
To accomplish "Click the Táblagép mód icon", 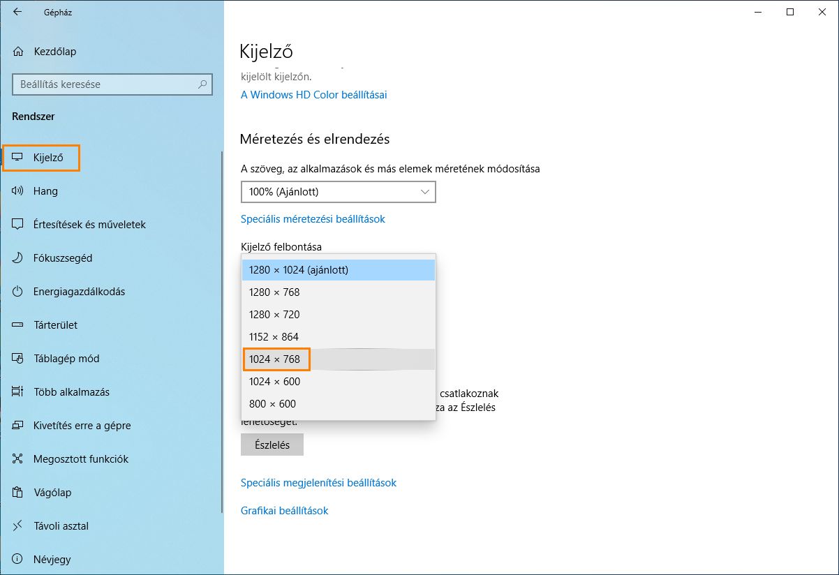I will click(18, 359).
